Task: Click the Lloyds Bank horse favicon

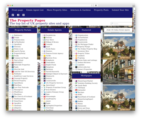Action: (x=76, y=86)
